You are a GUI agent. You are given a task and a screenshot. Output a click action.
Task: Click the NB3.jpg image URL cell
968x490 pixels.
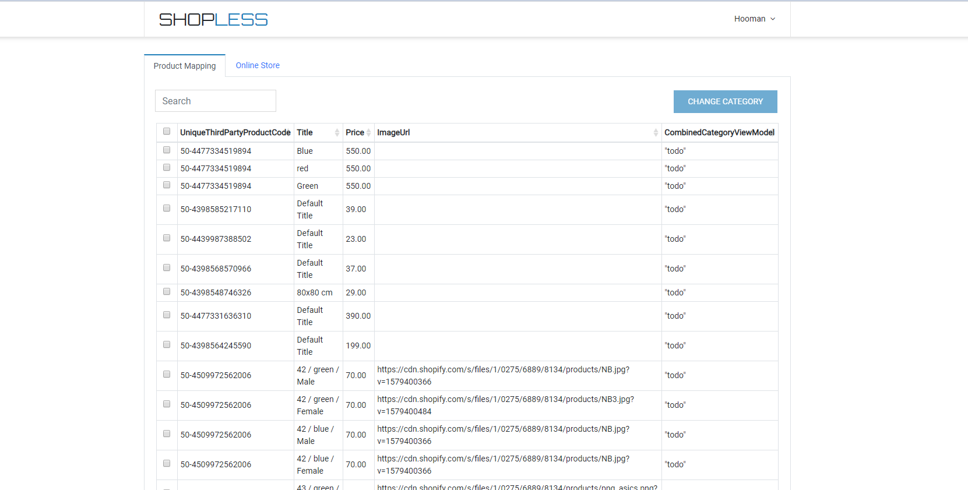[x=518, y=406]
